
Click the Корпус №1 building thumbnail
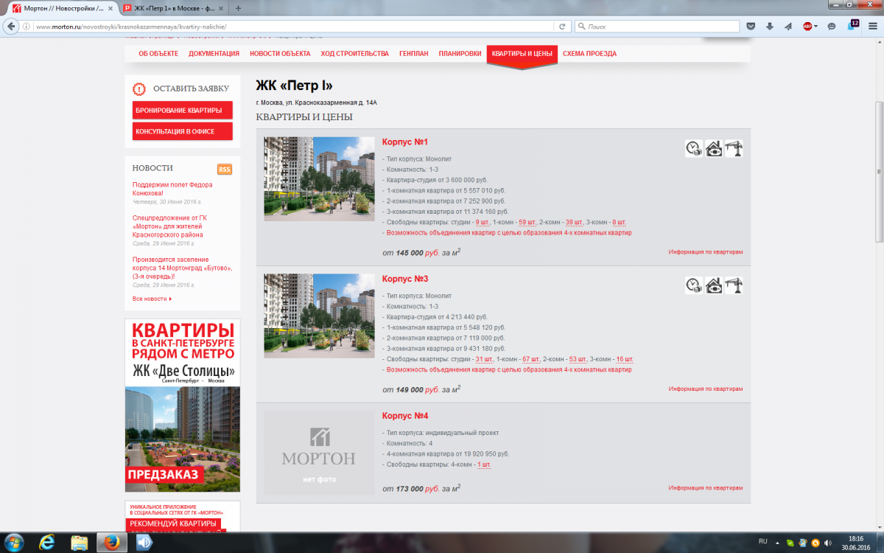(320, 179)
